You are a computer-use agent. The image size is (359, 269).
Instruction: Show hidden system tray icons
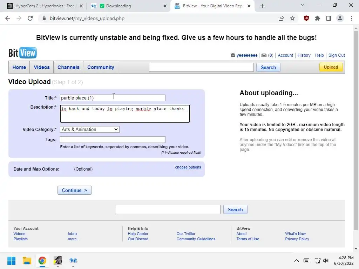tap(297, 261)
